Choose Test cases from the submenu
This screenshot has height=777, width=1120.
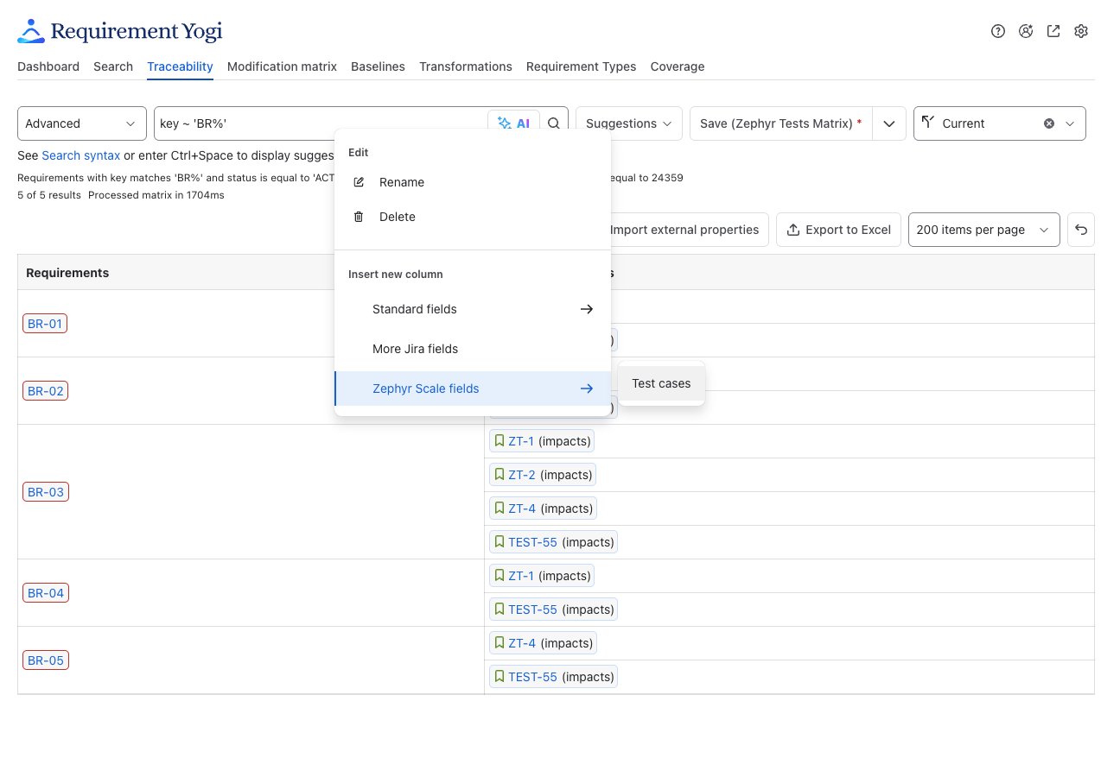[x=661, y=383]
